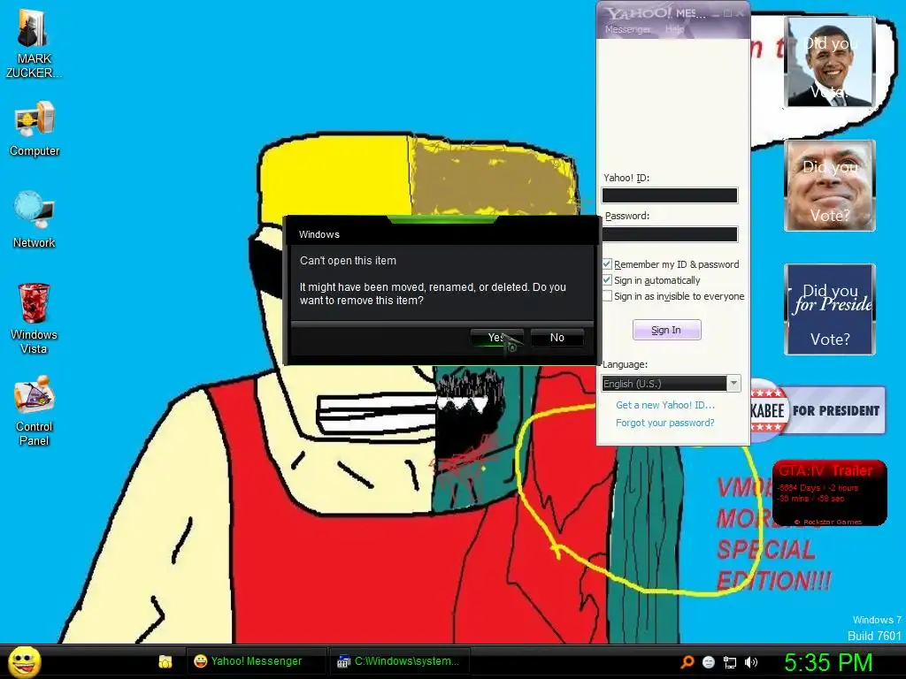
Task: Open the Help menu in Yahoo! Messenger
Action: 674,29
